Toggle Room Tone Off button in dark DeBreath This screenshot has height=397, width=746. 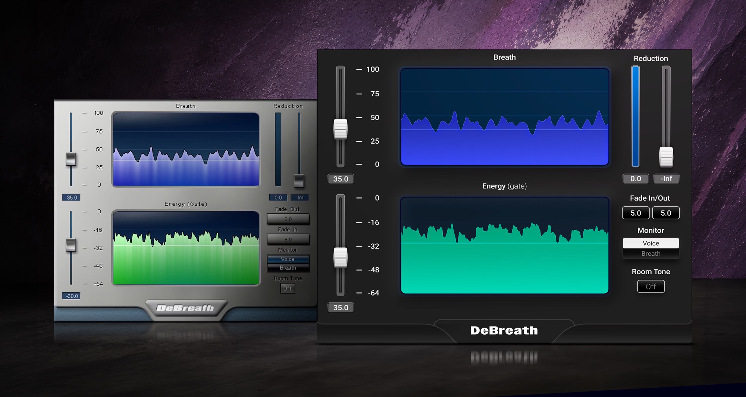tap(651, 286)
